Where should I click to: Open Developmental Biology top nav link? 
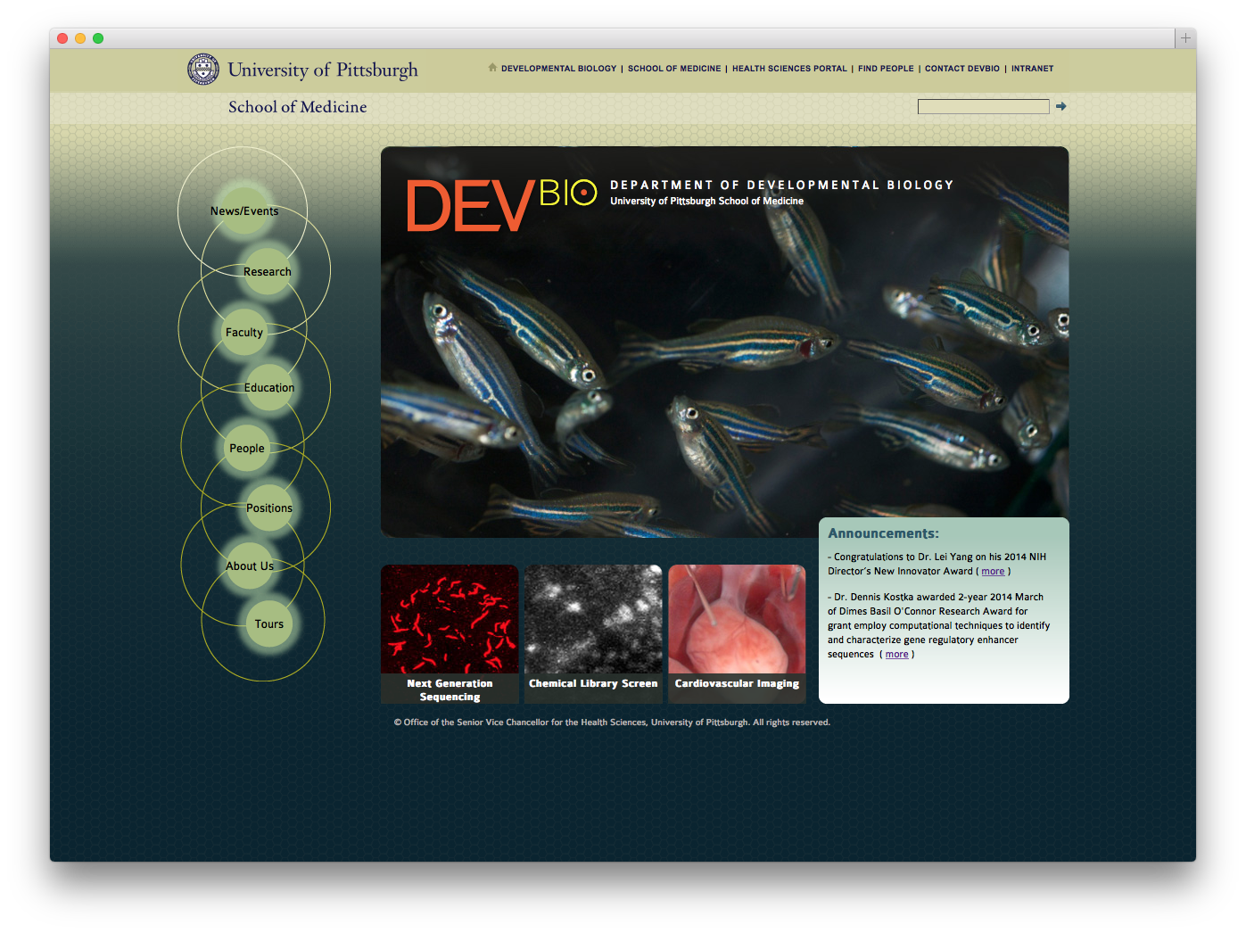tap(558, 69)
